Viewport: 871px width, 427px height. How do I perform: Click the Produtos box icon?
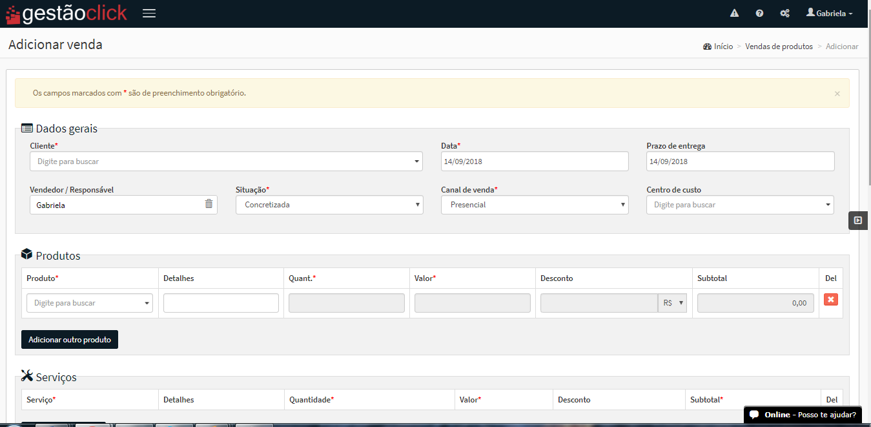point(27,255)
